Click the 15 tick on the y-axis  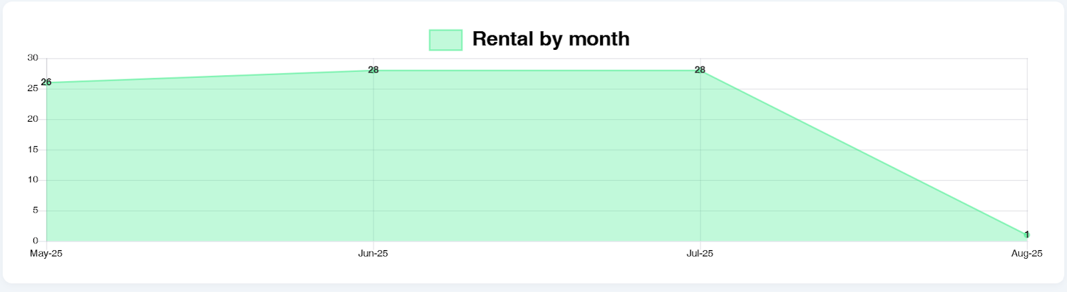33,150
